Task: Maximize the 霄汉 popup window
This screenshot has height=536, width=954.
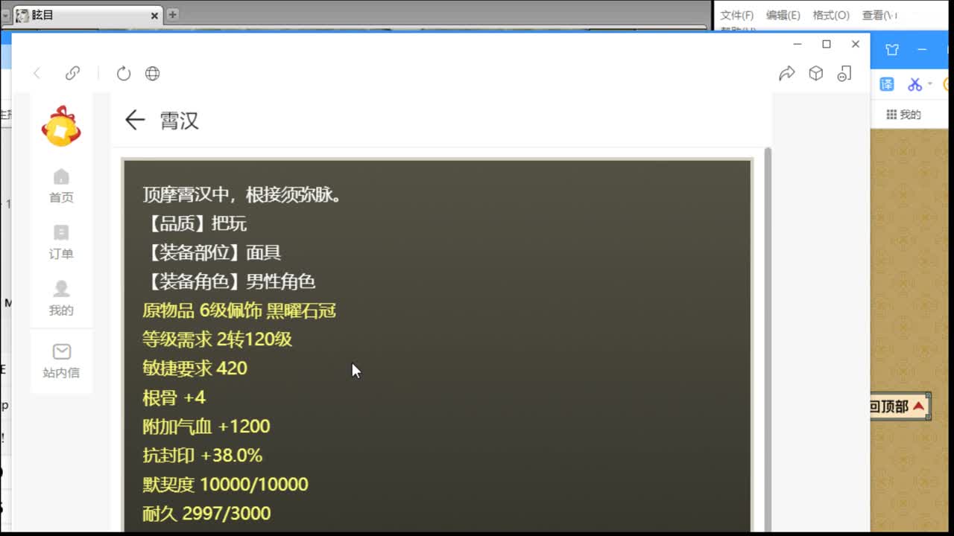Action: click(x=827, y=45)
